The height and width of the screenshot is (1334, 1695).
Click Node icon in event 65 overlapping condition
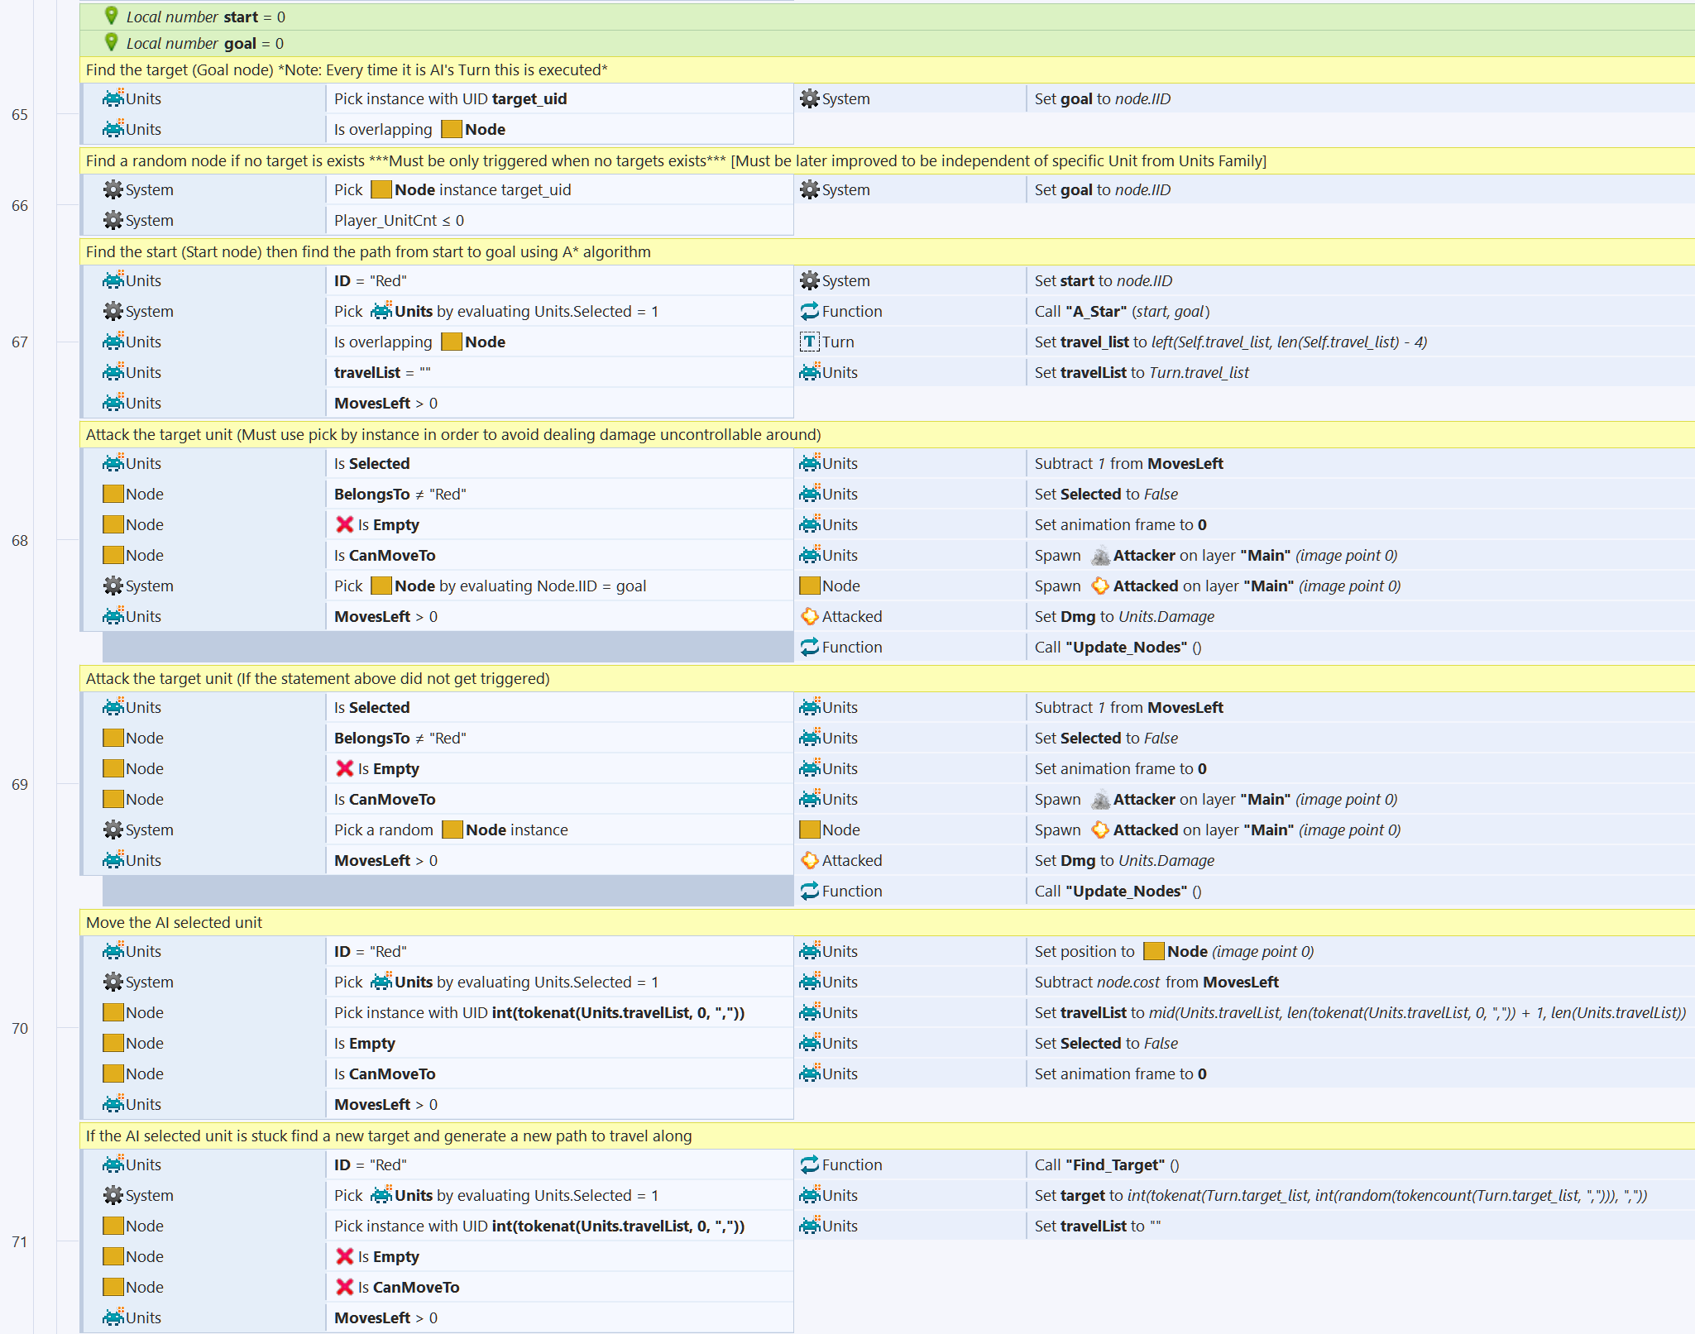point(451,129)
